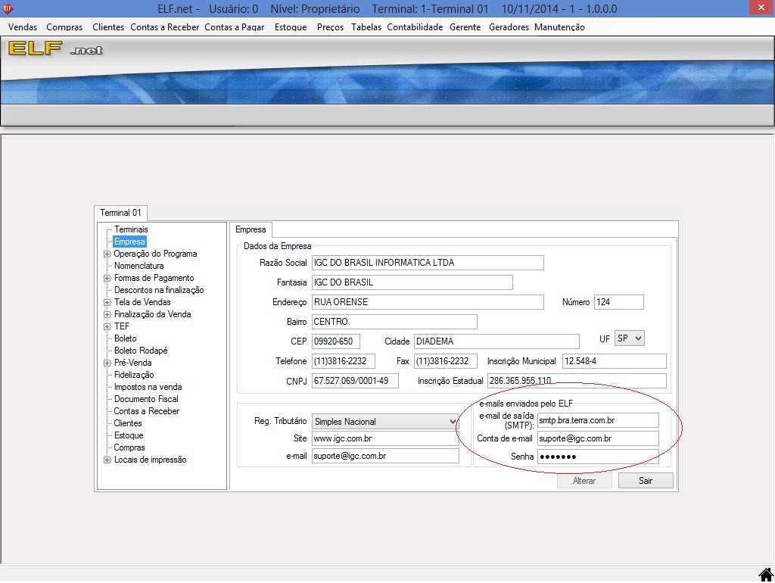The image size is (775, 583).
Task: Open the Vendas menu
Action: [23, 27]
